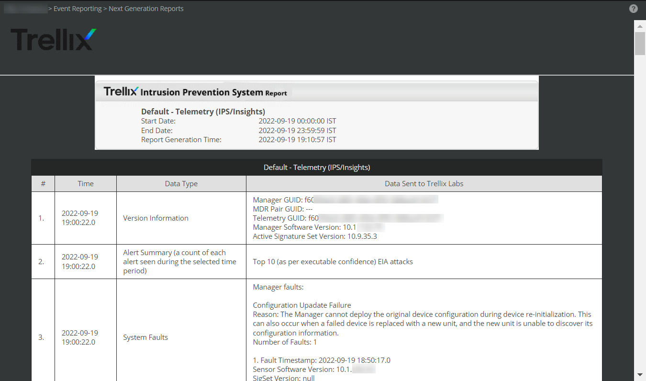Click the 'Time' column header
Screen dimensions: 646x381
[86, 184]
